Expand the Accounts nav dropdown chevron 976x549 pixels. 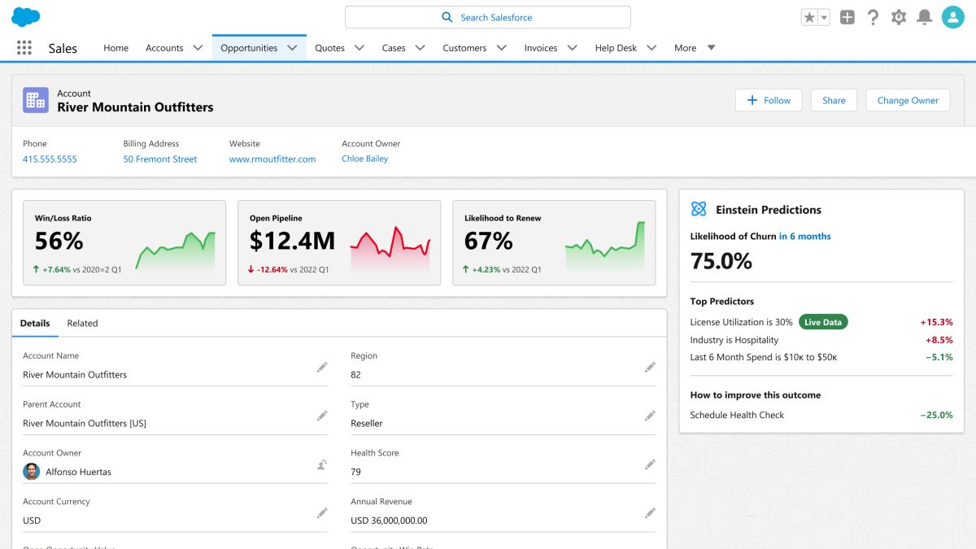point(198,48)
